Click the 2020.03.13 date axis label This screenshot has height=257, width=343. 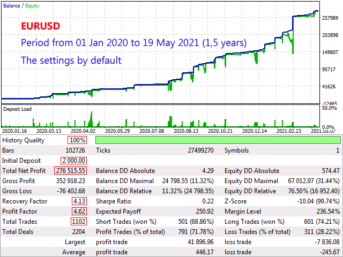[x=49, y=131]
